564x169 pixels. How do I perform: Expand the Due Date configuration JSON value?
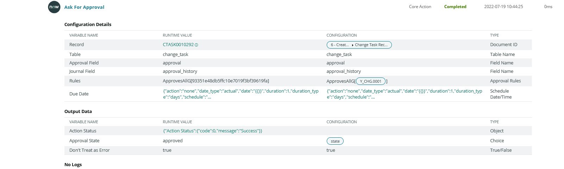pos(405,94)
